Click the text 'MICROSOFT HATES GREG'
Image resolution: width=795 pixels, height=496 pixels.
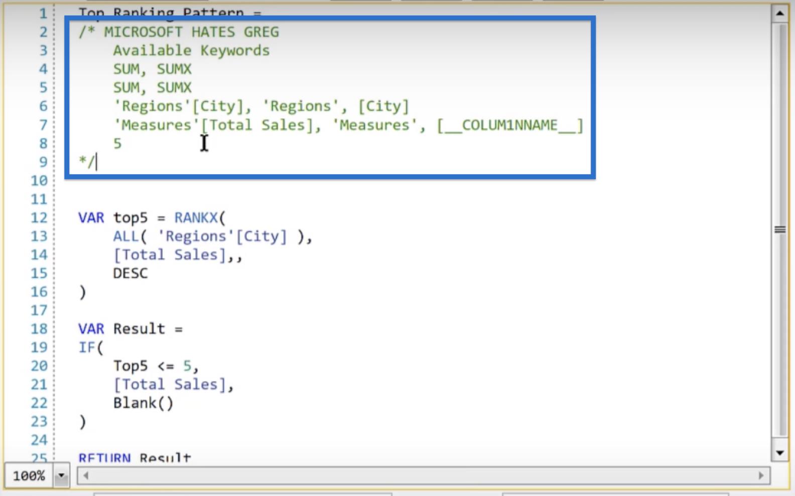point(191,32)
